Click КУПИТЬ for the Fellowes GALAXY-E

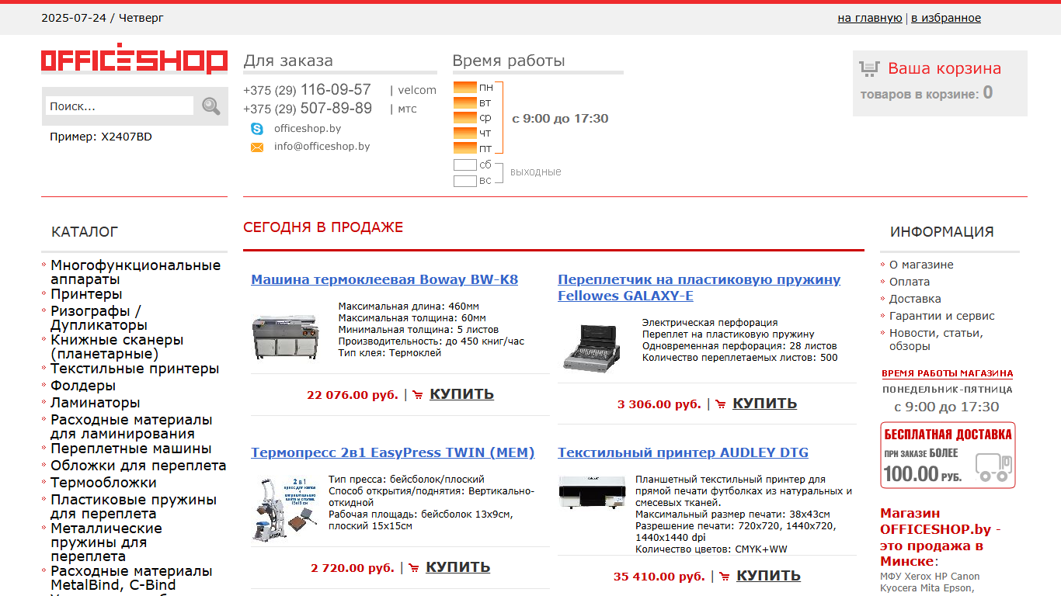[764, 404]
